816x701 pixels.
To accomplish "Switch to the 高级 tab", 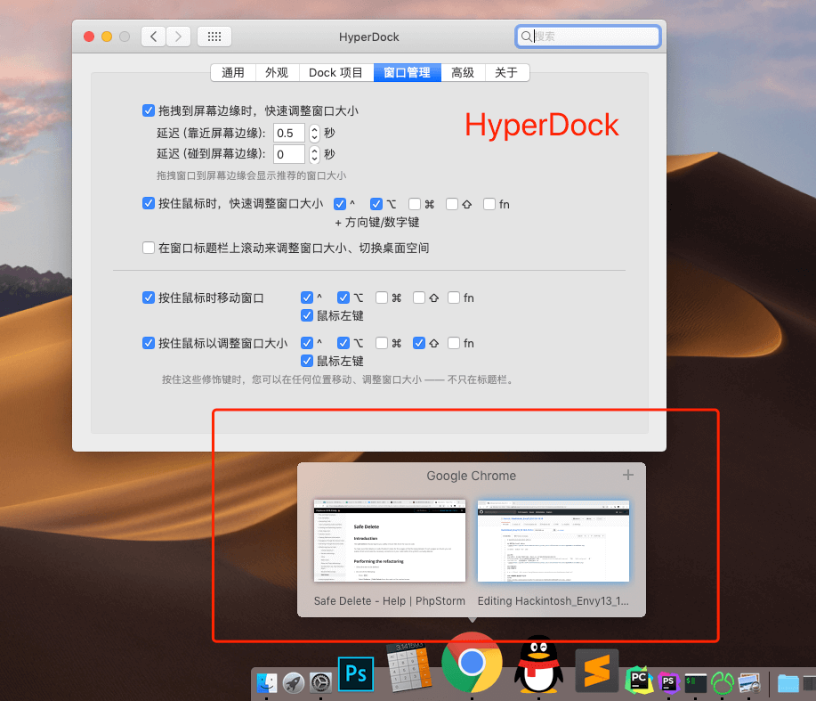I will [x=463, y=73].
